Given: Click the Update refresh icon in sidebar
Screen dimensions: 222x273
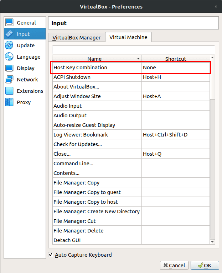Looking at the screenshot, I should tap(9, 45).
